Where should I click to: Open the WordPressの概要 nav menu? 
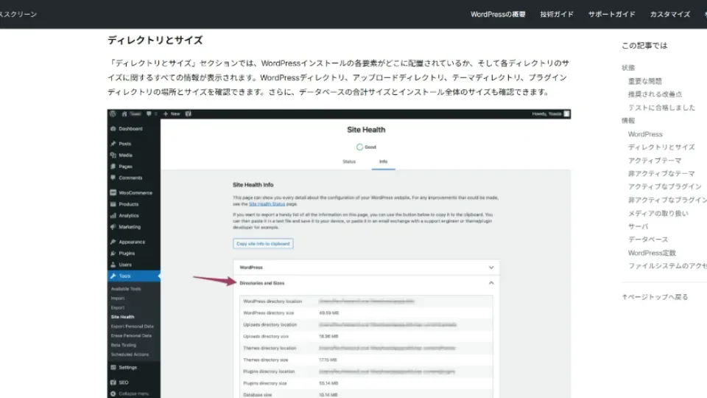coord(498,15)
